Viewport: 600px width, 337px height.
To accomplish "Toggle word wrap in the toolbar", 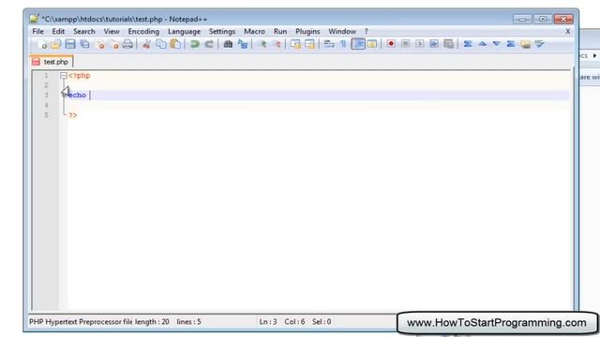I will [329, 44].
